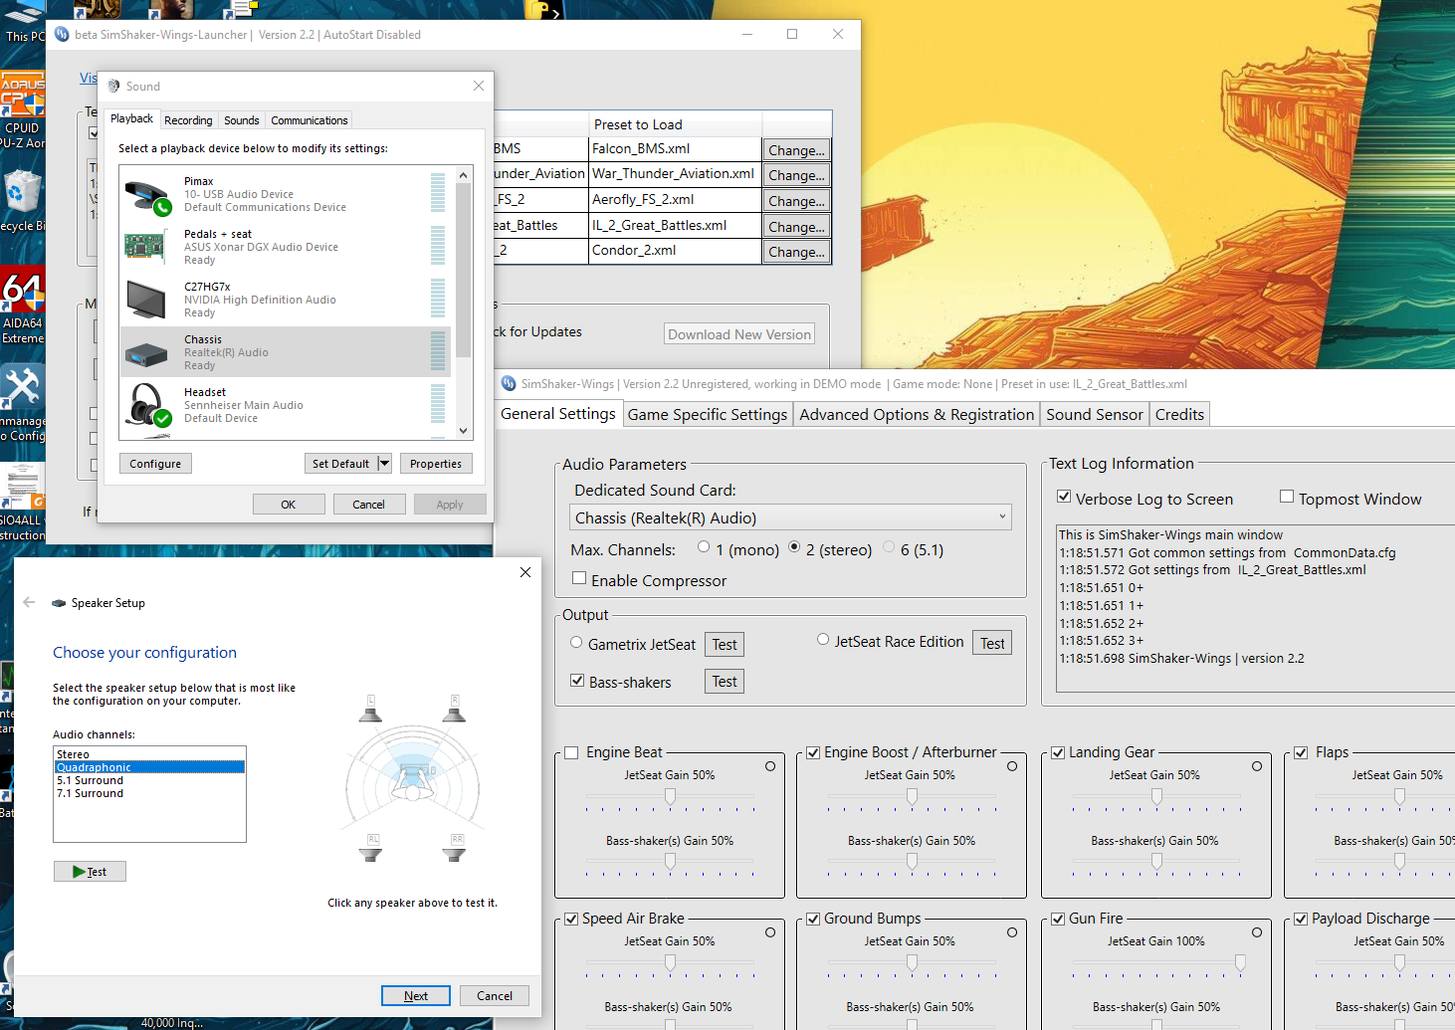The height and width of the screenshot is (1030, 1455).
Task: Open the Communications tab
Action: tap(310, 120)
